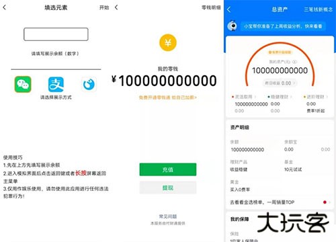The height and width of the screenshot is (242, 336).
Task: Tap the back arrow on 填选元素 screen
Action: click(5, 7)
